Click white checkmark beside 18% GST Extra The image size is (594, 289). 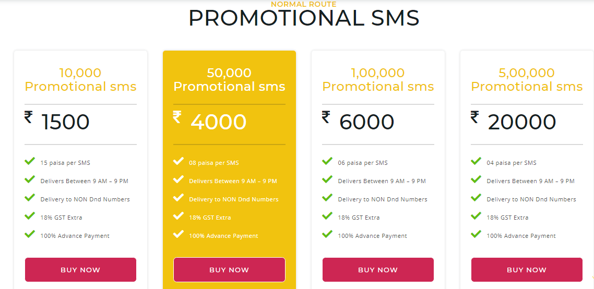179,216
